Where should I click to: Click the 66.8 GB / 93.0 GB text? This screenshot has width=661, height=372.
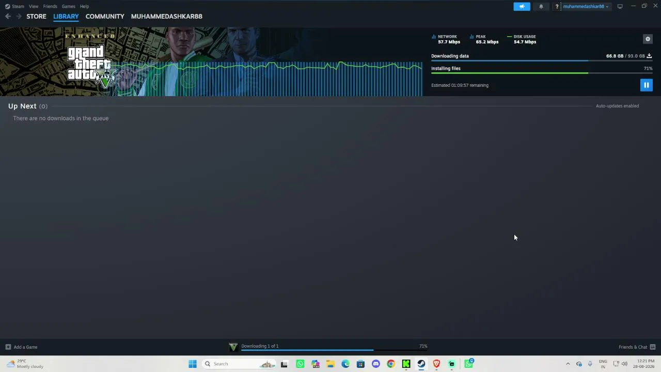pos(625,56)
